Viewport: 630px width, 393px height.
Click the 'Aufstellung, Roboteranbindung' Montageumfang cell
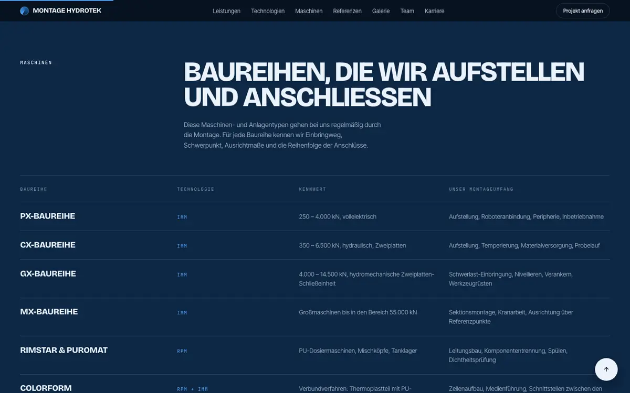pyautogui.click(x=526, y=216)
